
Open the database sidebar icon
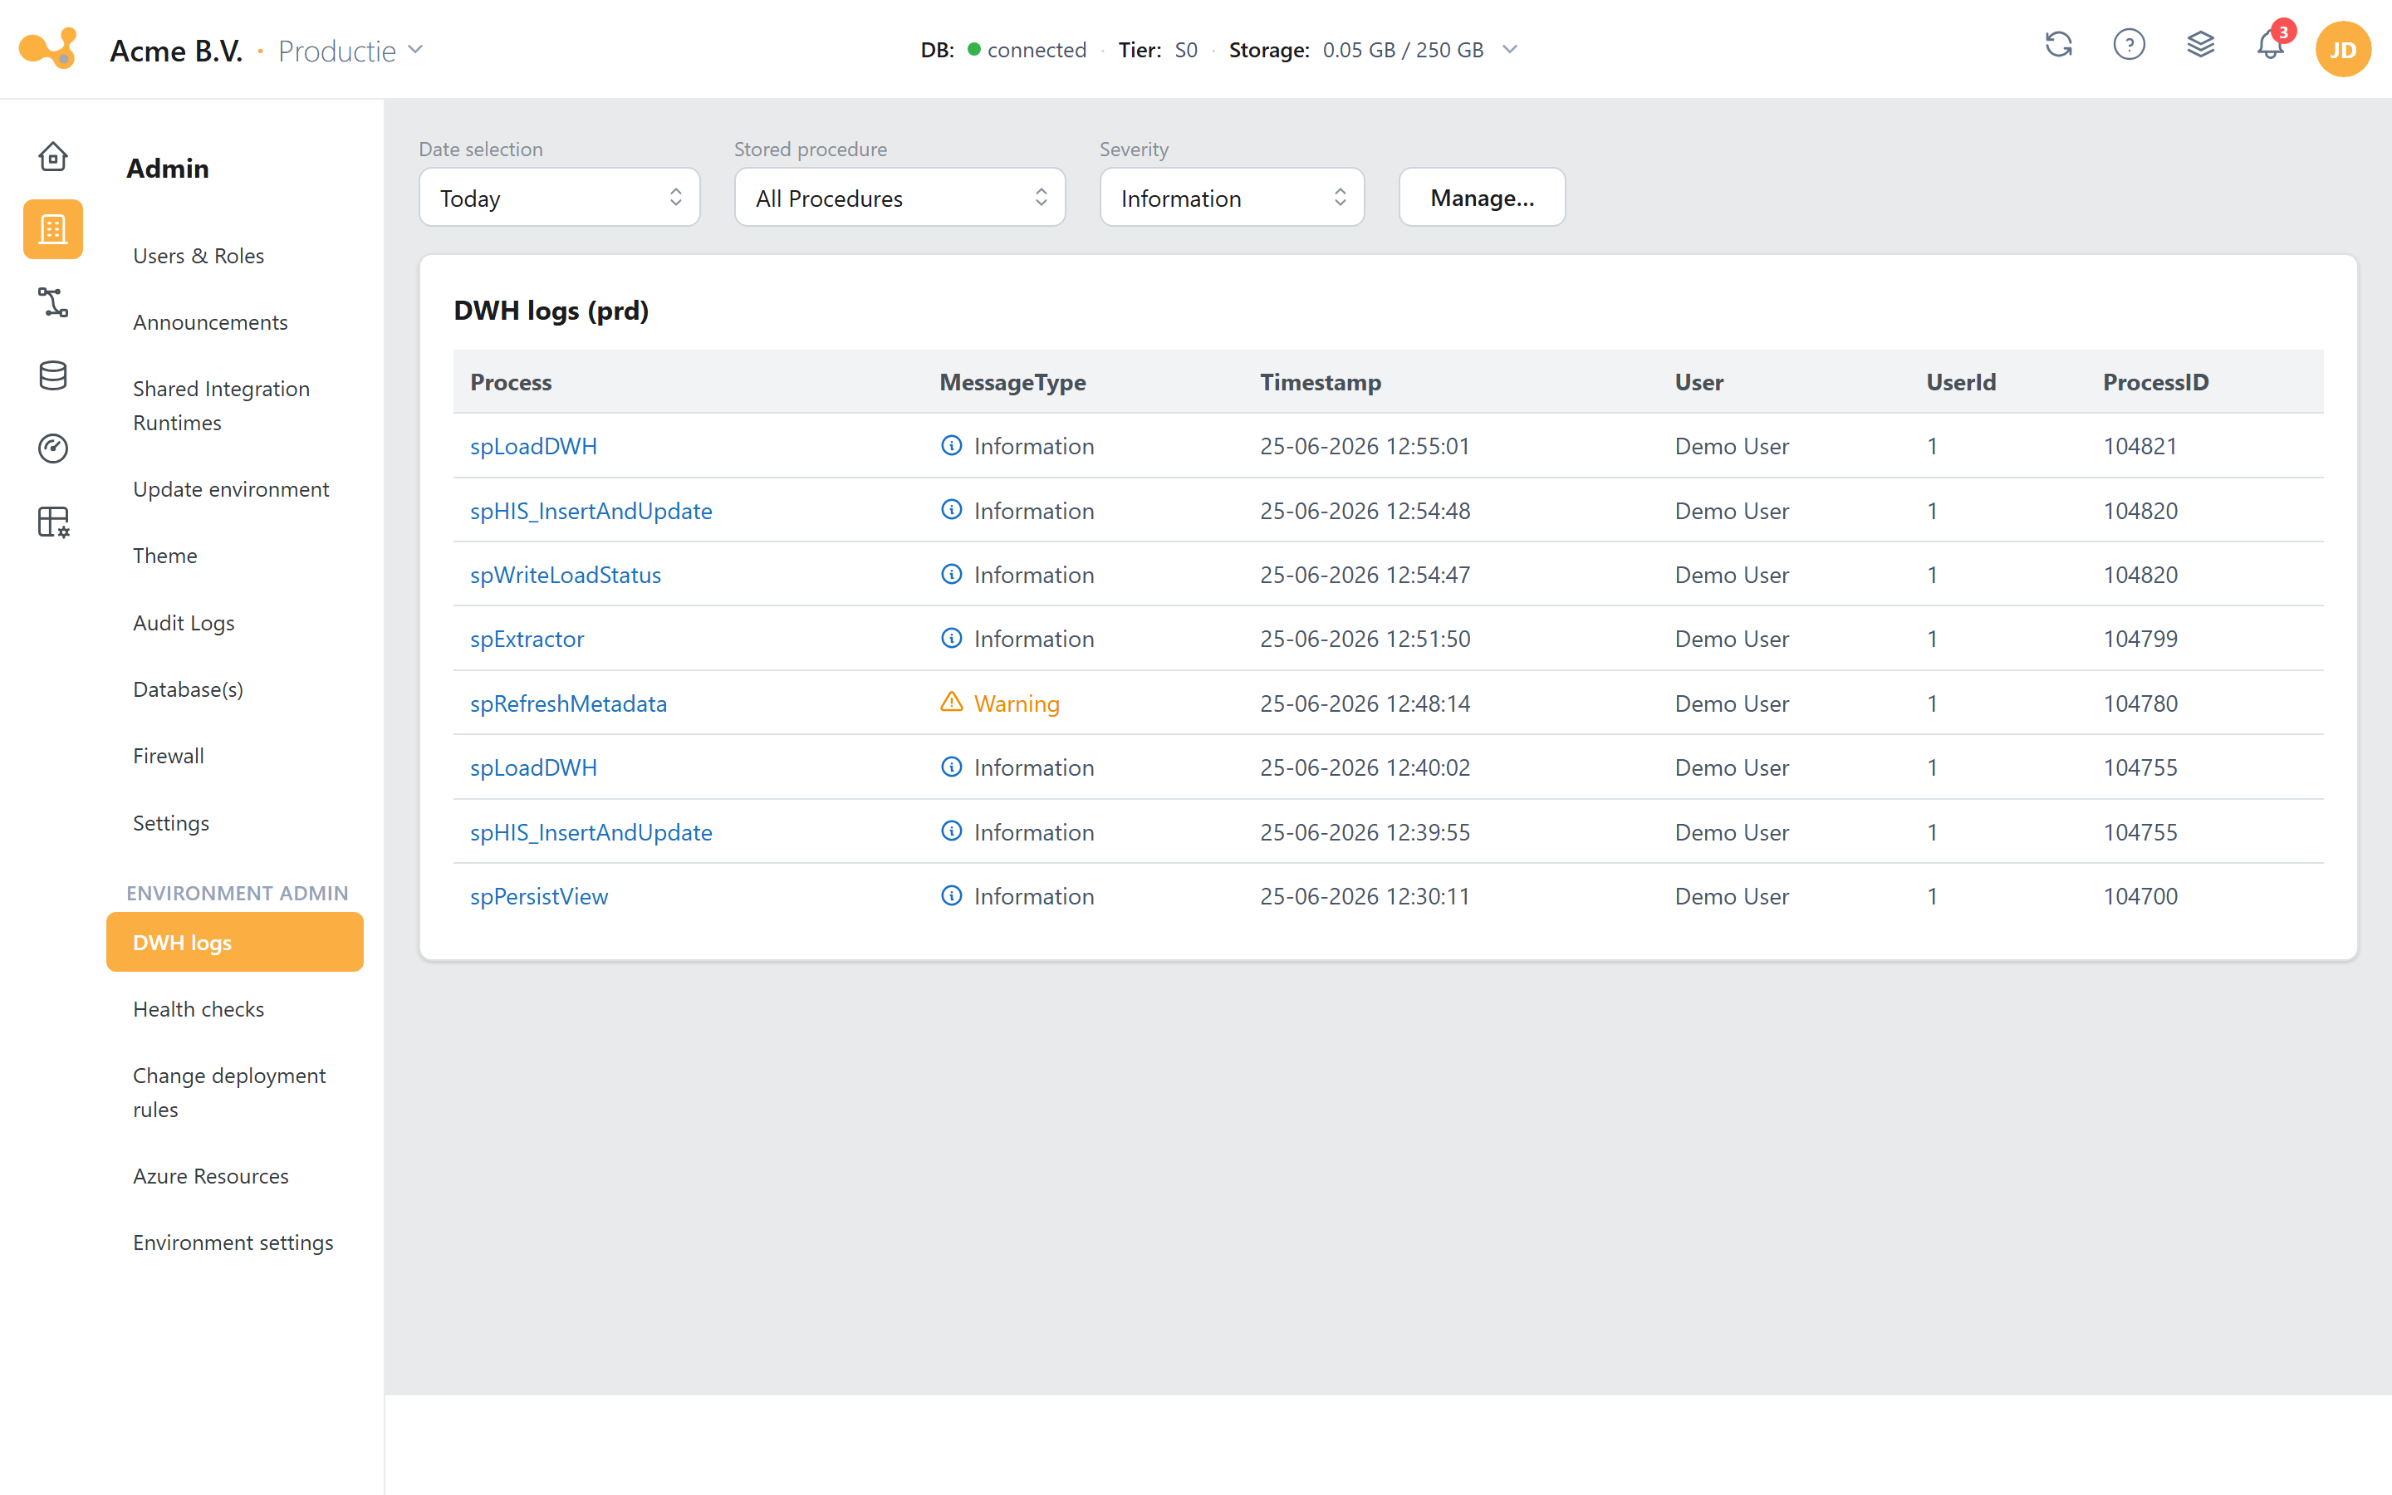click(52, 375)
